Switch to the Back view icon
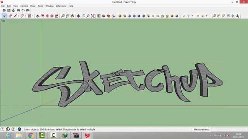 23,10
